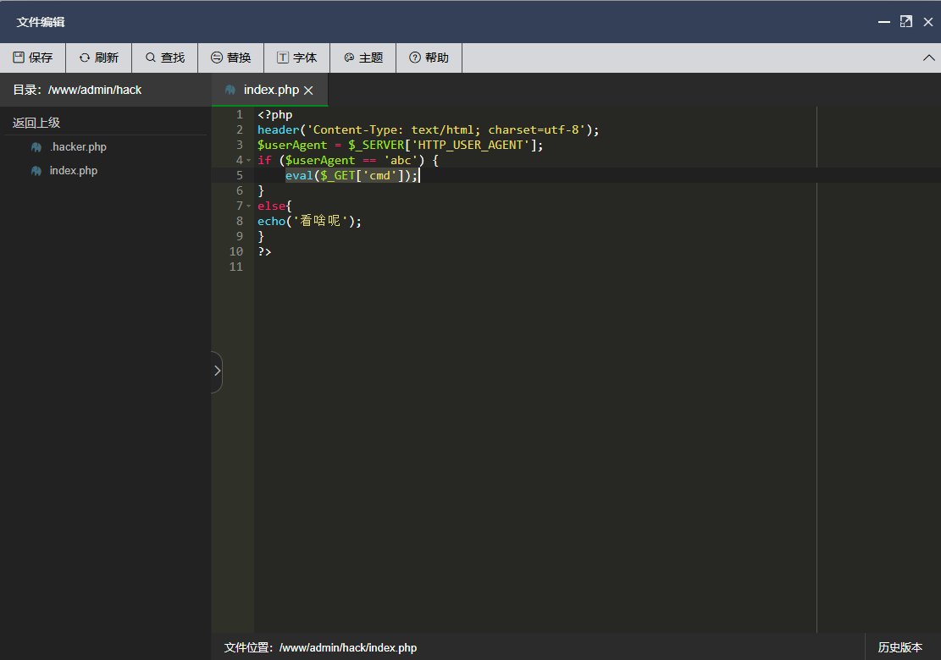
Task: Open the 主题 theme palette
Action: point(363,58)
